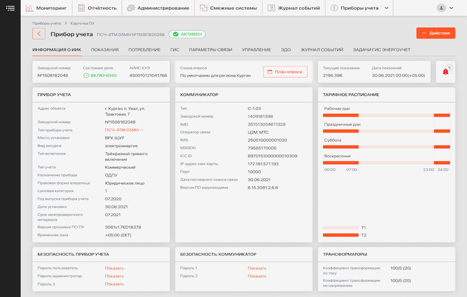Viewport: 467px width, 297px height.
Task: Click the radio modem version 6.15.3081.2.6.6
Action: coord(263,188)
